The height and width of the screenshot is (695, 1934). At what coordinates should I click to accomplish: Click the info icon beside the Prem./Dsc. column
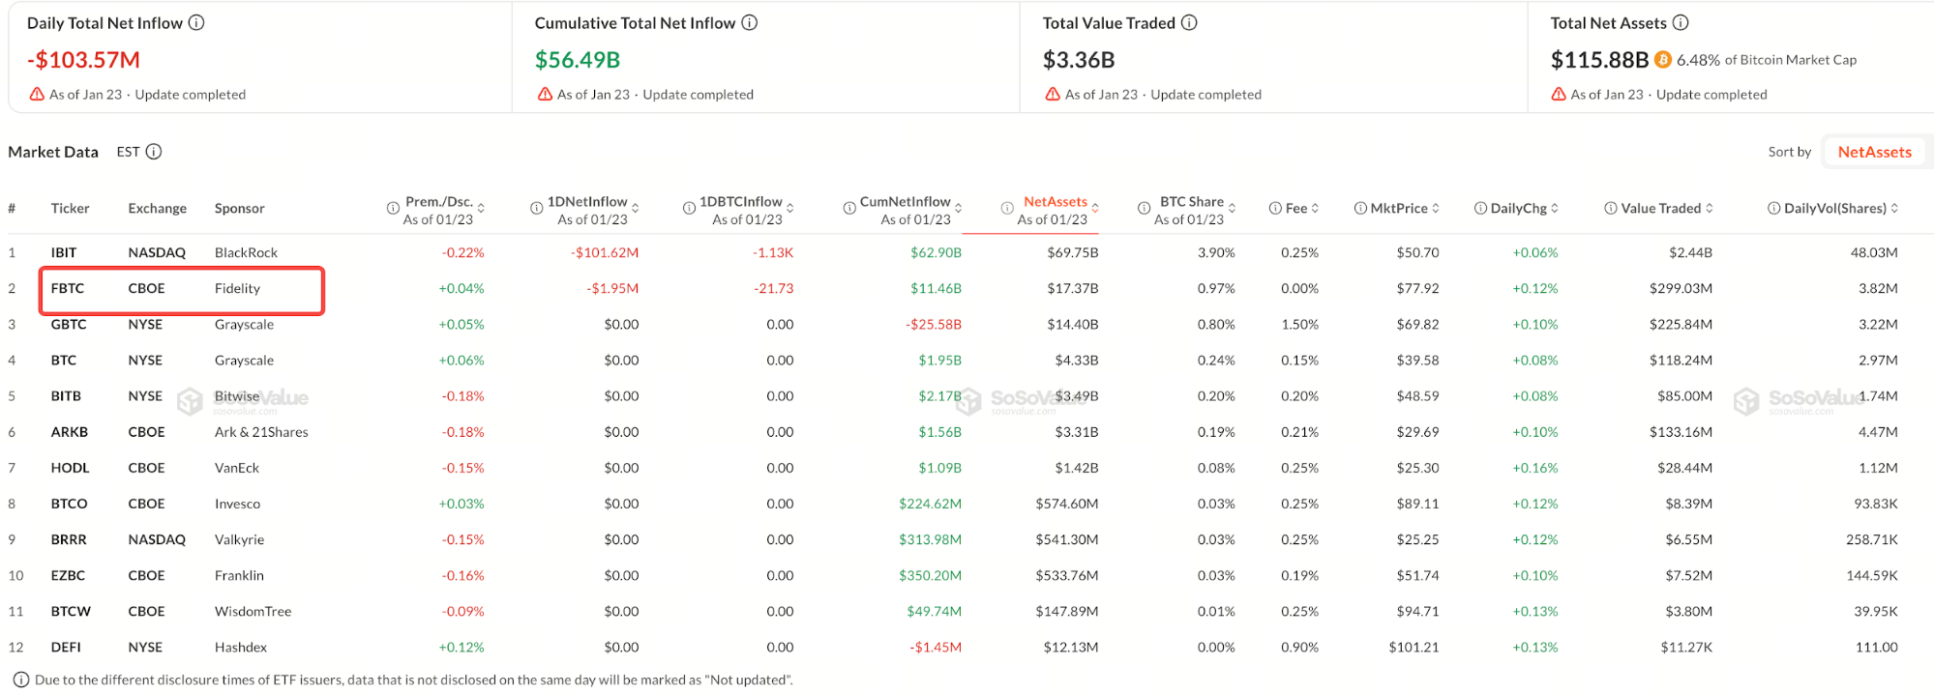(x=393, y=208)
